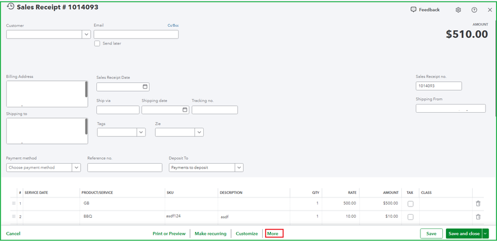Screen dimensions: 497x242
Task: Open the settings gear icon
Action: click(x=458, y=10)
